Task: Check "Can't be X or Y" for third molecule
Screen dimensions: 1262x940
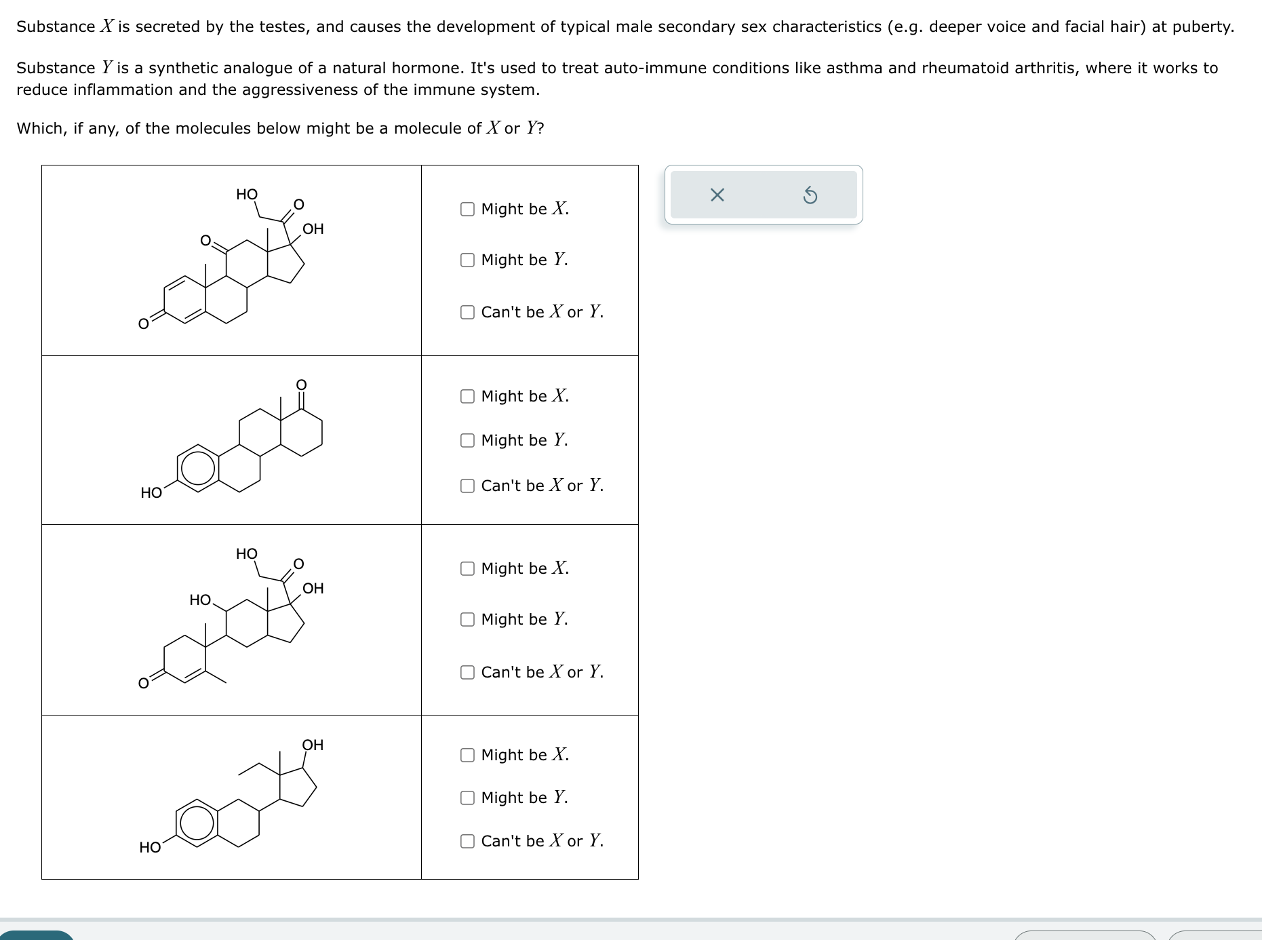Action: point(467,672)
